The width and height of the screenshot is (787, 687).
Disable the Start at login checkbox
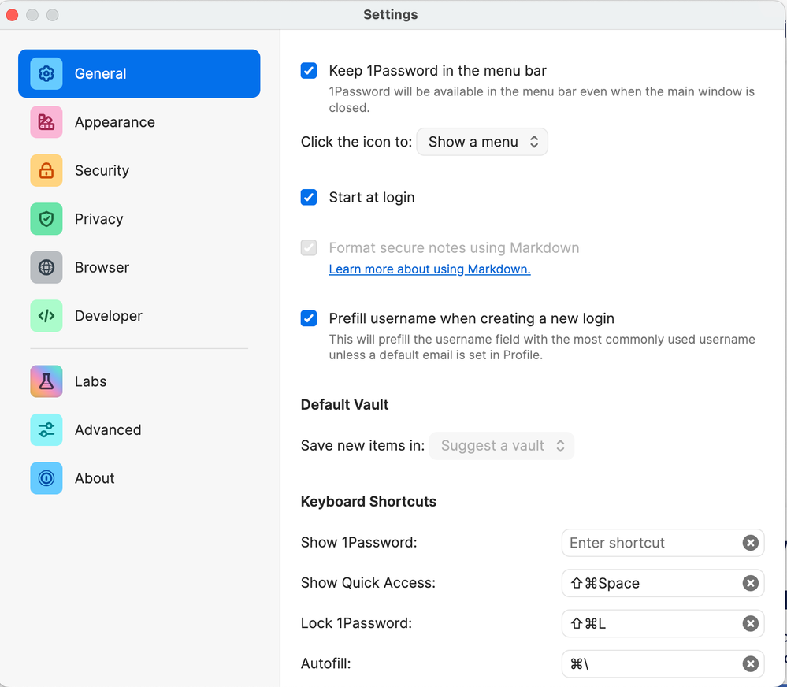tap(309, 198)
